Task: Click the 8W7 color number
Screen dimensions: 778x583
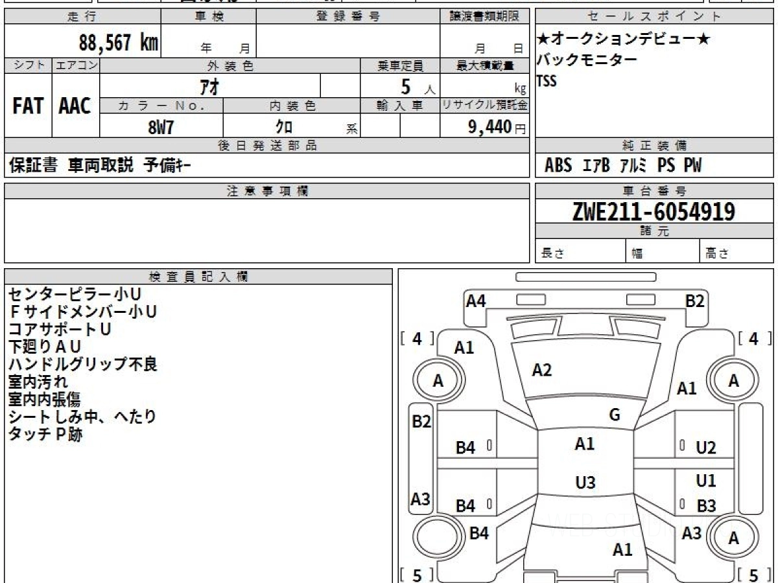Action: tap(161, 127)
